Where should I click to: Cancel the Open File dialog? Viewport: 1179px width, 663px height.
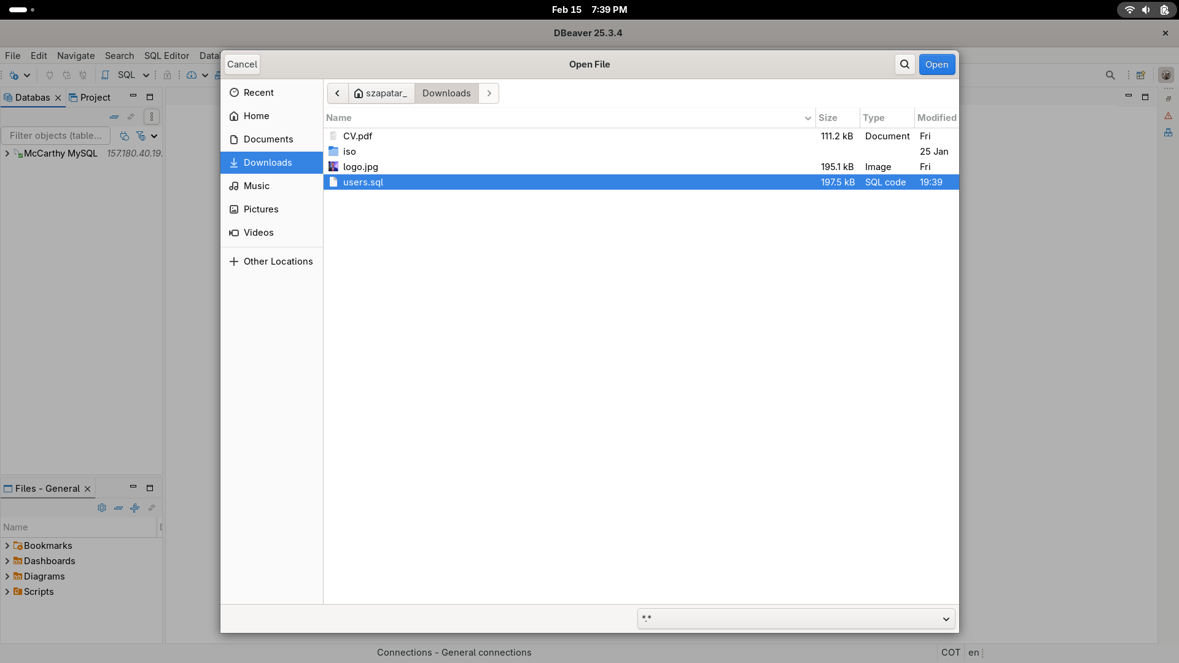242,64
